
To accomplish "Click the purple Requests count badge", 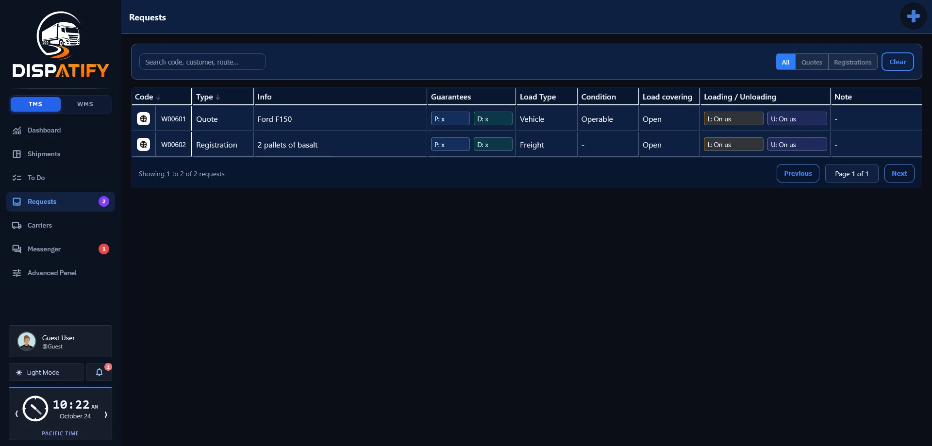I will coord(104,201).
